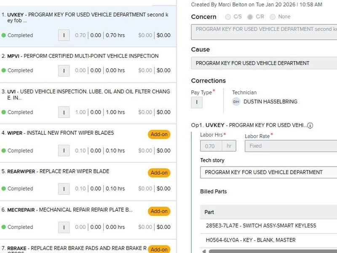337x253 pixels.
Task: Click Add-on badge on MECREPAIR line
Action: coord(159,211)
